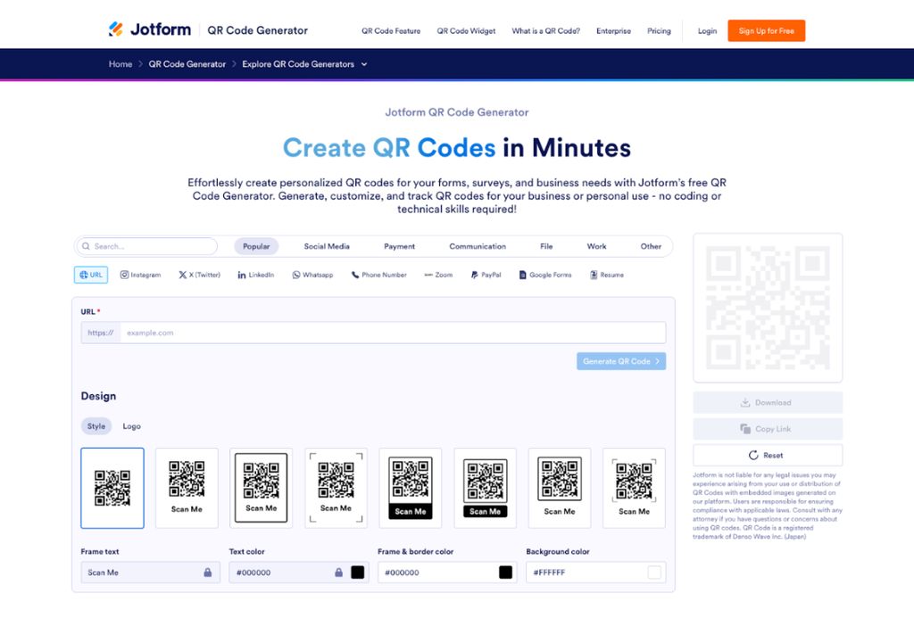Choose the Phone Number QR code option
914x618 pixels.
tap(378, 275)
